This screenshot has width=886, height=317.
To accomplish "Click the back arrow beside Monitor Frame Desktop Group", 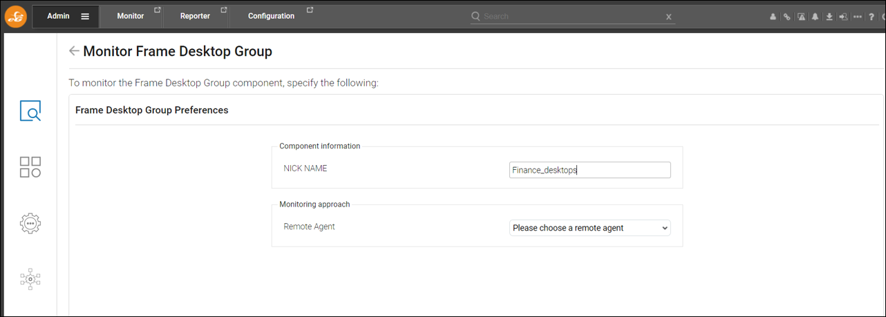I will 74,51.
